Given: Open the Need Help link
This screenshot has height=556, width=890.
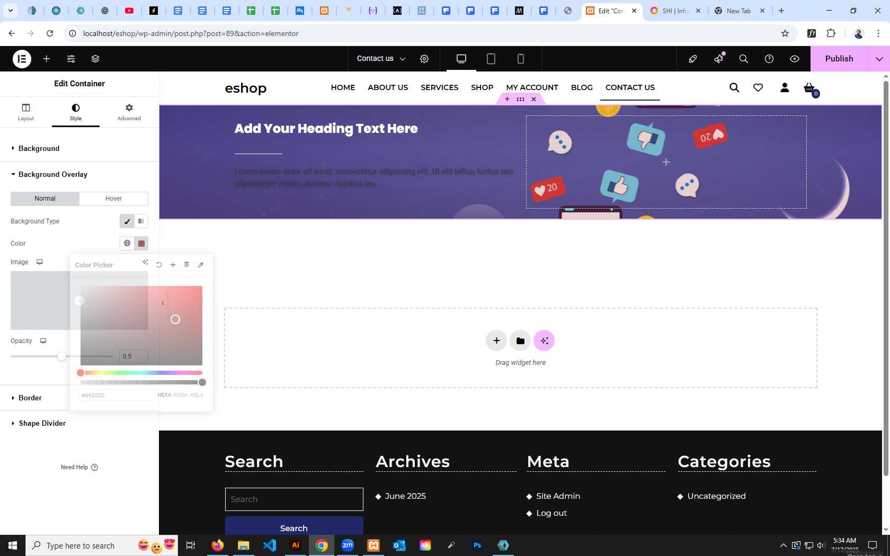Looking at the screenshot, I should 79,467.
